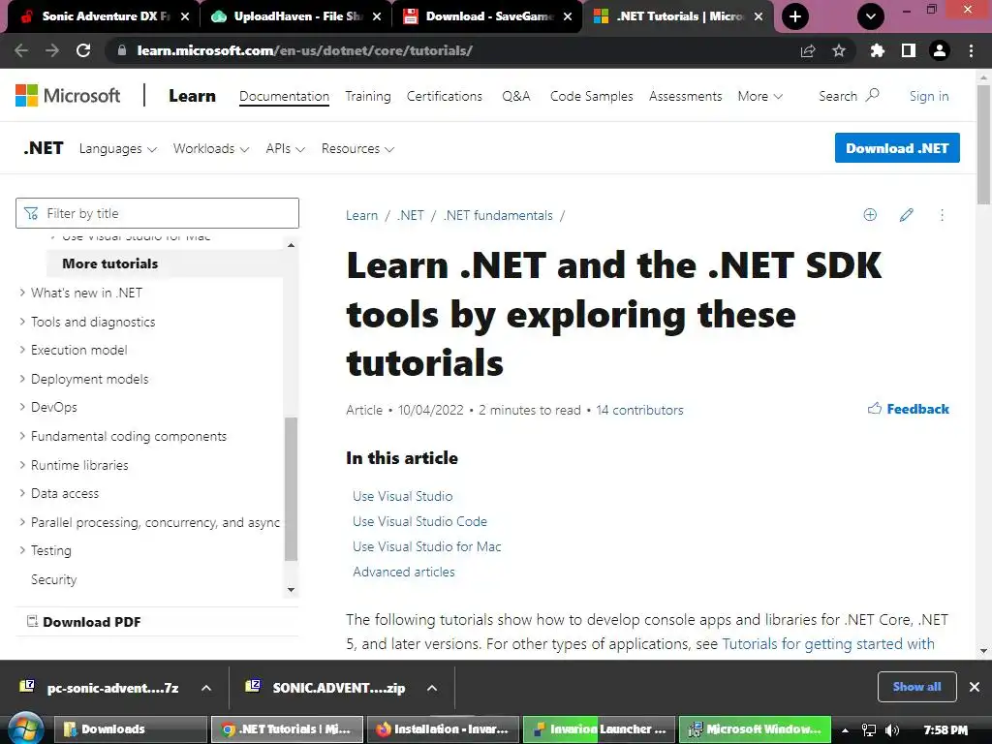Open Chrome's three-dot menu
Image resolution: width=992 pixels, height=744 pixels.
click(x=971, y=50)
